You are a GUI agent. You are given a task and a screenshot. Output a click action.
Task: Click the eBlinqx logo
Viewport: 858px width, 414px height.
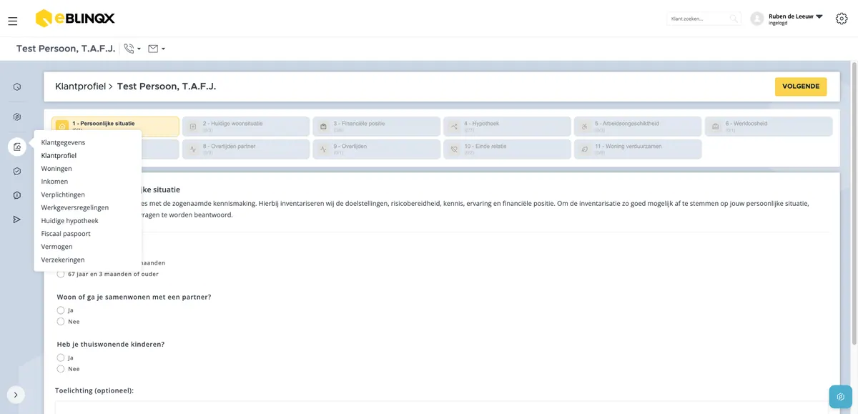click(x=75, y=19)
